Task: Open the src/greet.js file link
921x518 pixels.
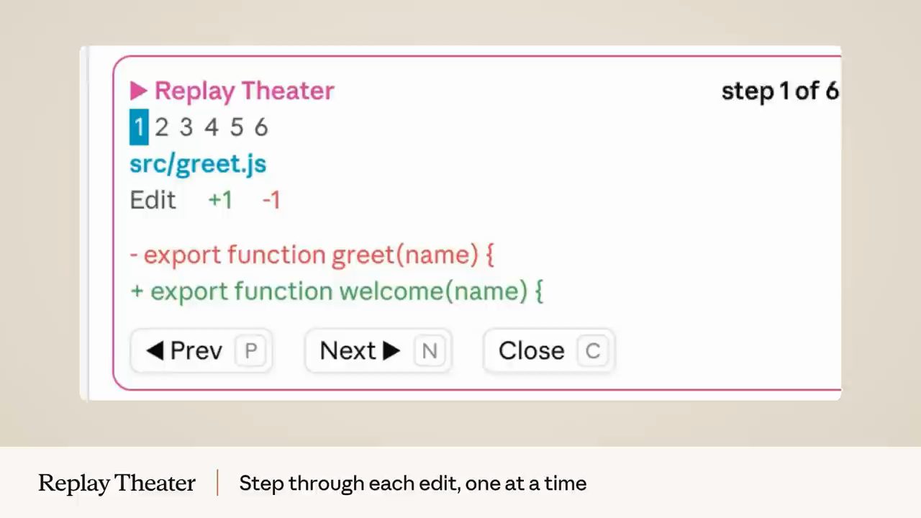Action: click(198, 164)
